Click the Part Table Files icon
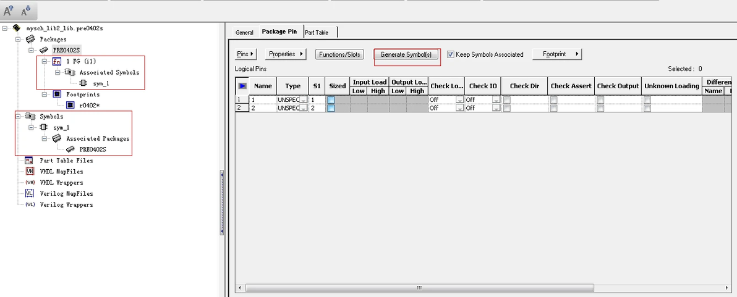 pyautogui.click(x=29, y=161)
